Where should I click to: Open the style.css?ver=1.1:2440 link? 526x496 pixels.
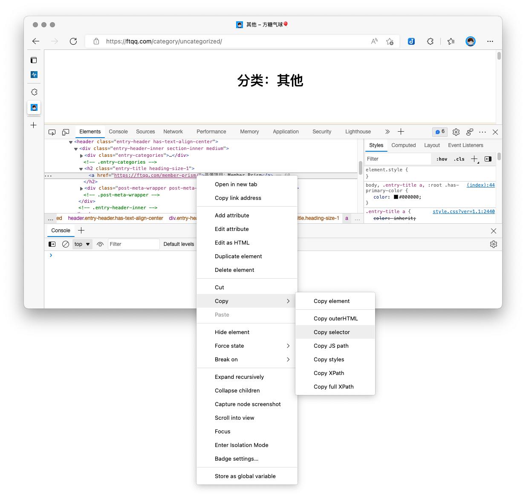click(463, 211)
